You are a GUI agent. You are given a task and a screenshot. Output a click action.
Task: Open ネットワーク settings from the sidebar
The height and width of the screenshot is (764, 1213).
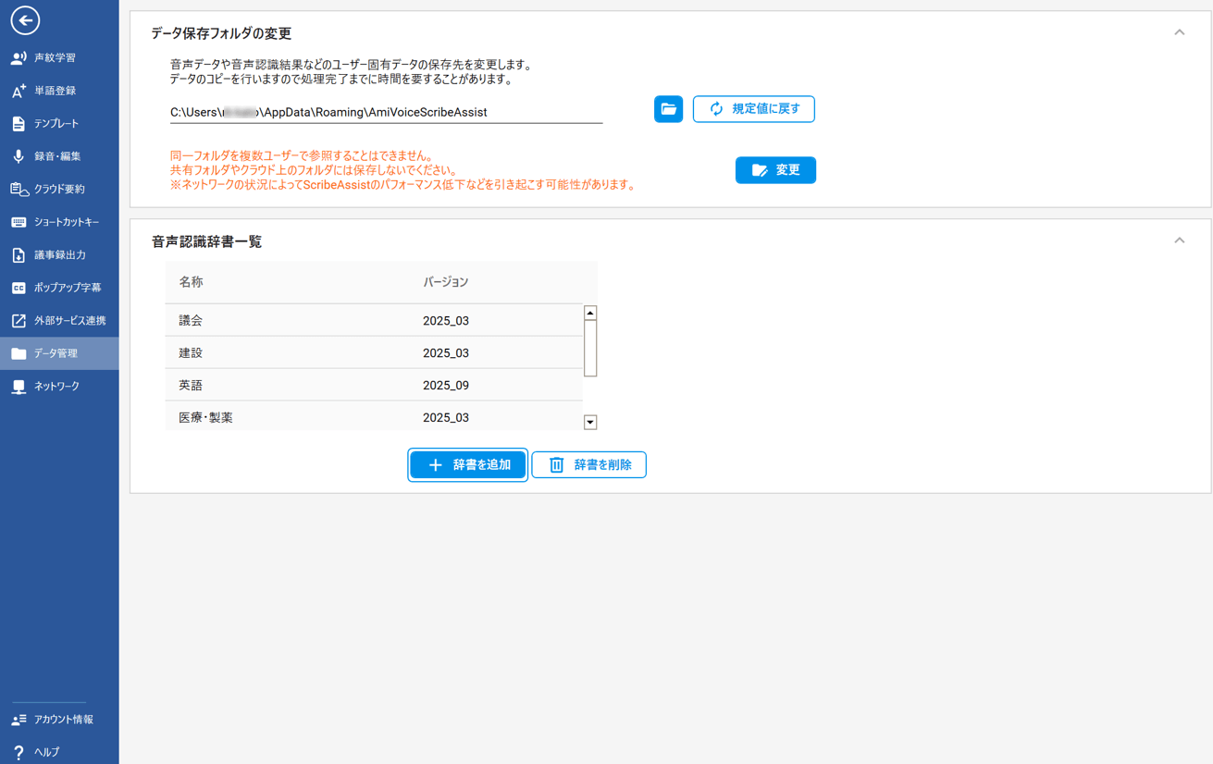click(56, 387)
